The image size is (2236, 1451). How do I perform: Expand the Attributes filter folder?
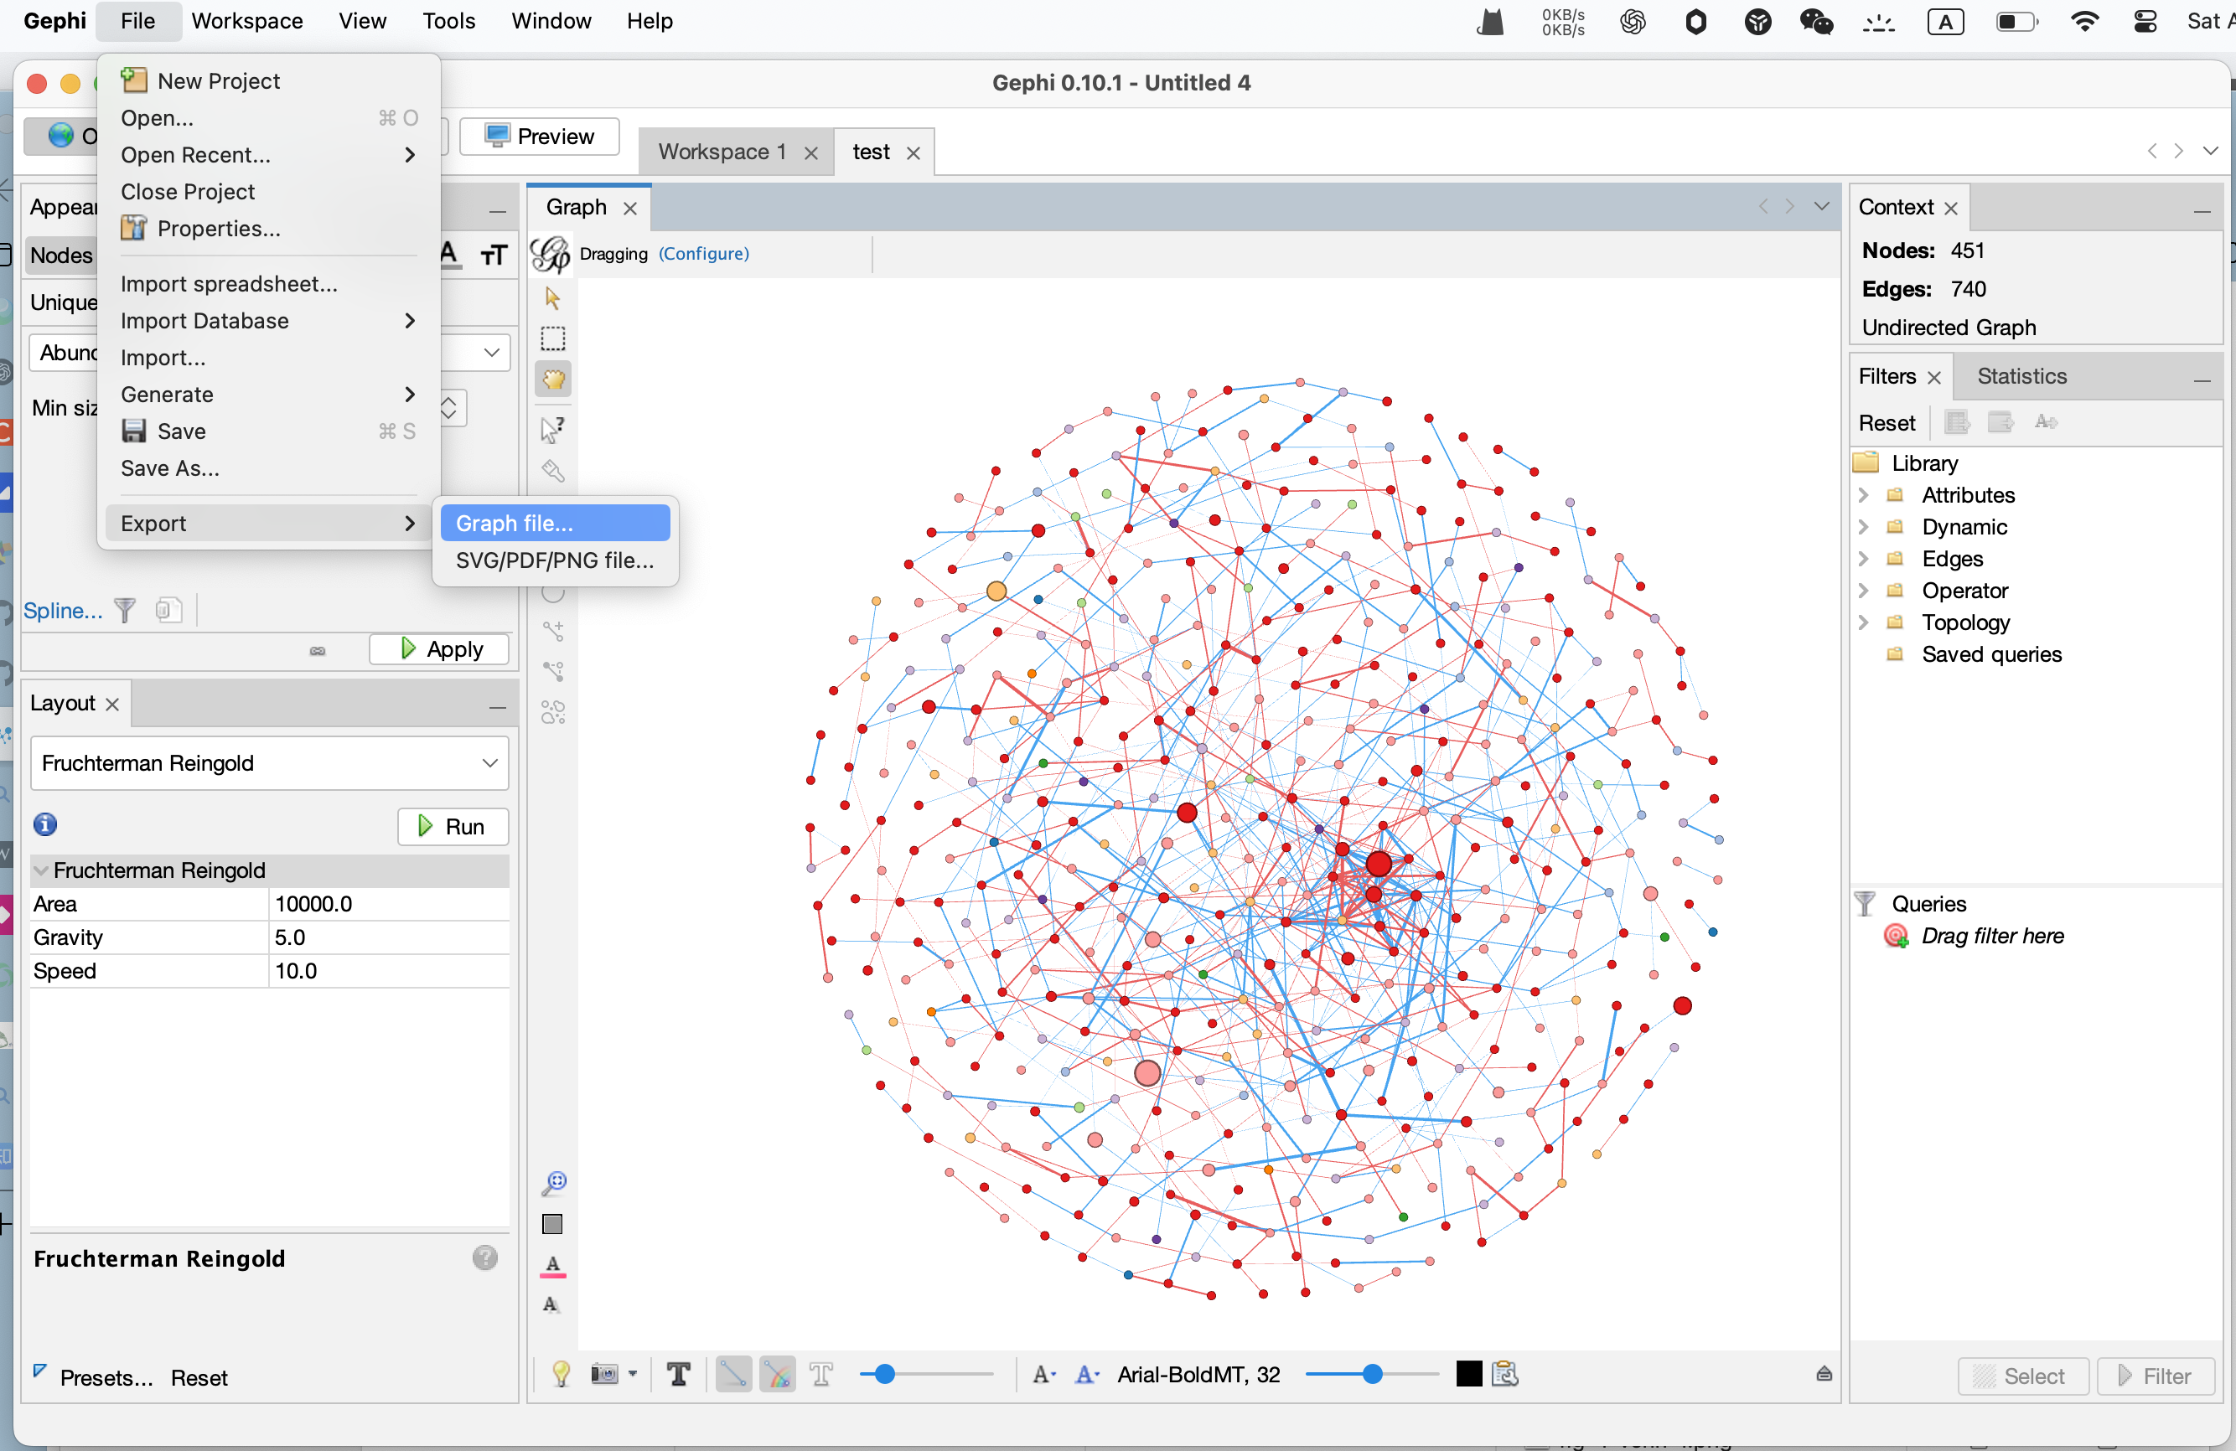click(1864, 495)
